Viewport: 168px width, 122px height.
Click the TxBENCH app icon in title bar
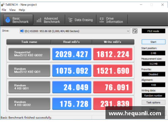3,5
